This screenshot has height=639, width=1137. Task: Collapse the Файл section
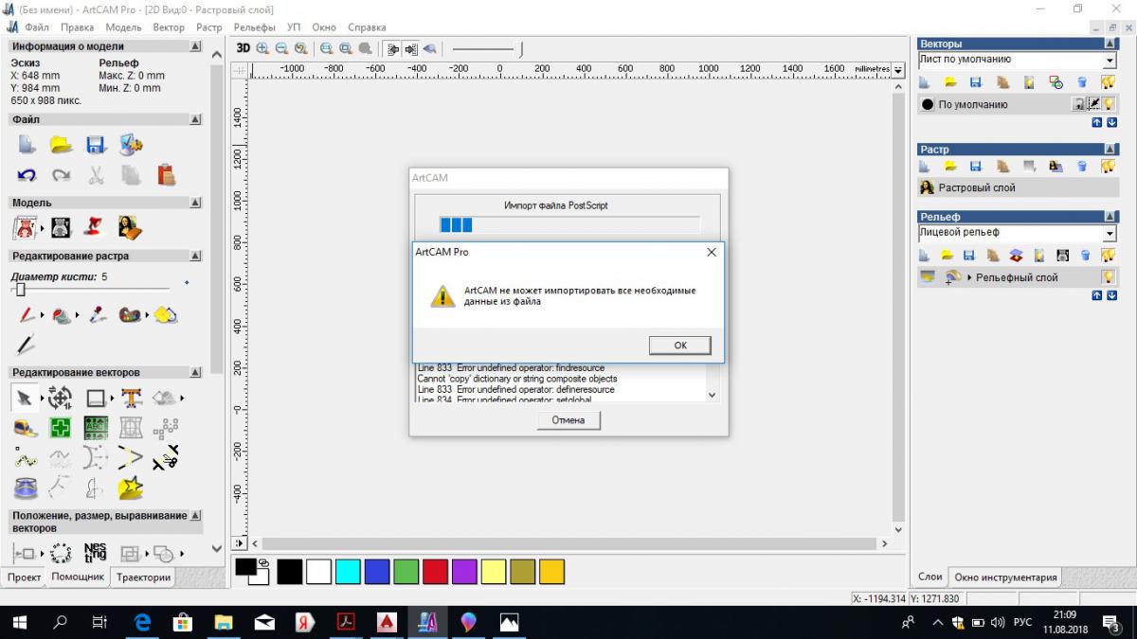pos(195,120)
